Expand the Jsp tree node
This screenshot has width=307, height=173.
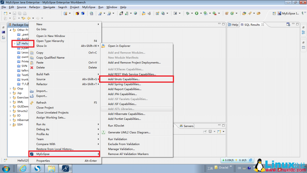tap(10, 93)
